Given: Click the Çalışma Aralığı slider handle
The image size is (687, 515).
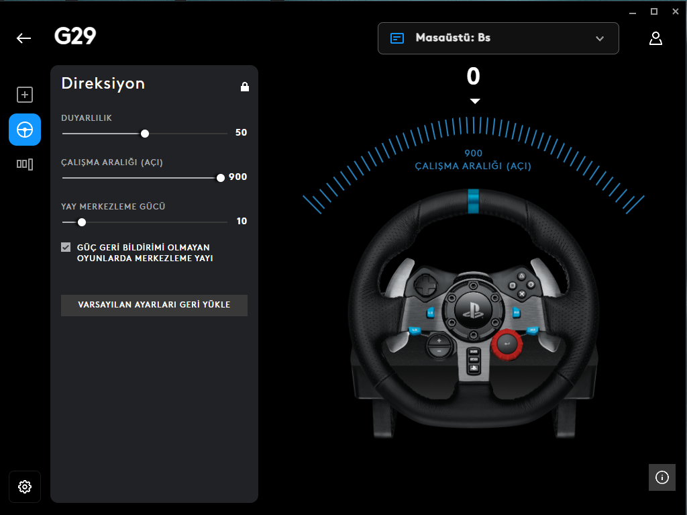Looking at the screenshot, I should pyautogui.click(x=220, y=178).
